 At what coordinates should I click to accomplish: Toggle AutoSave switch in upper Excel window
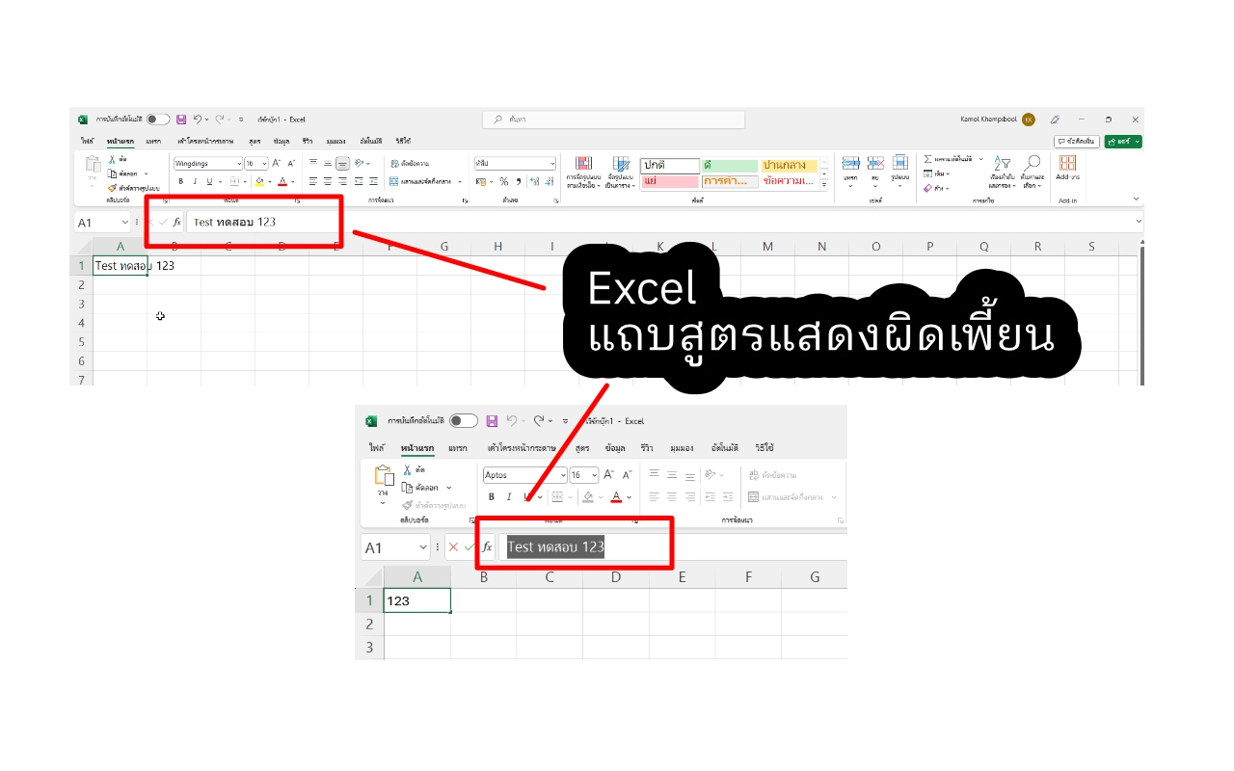click(x=158, y=120)
